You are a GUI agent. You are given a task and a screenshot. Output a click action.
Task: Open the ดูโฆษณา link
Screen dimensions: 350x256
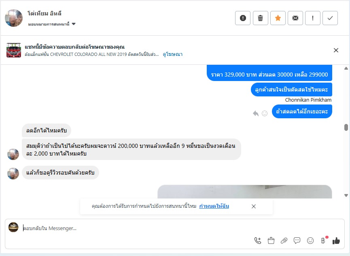tap(173, 54)
